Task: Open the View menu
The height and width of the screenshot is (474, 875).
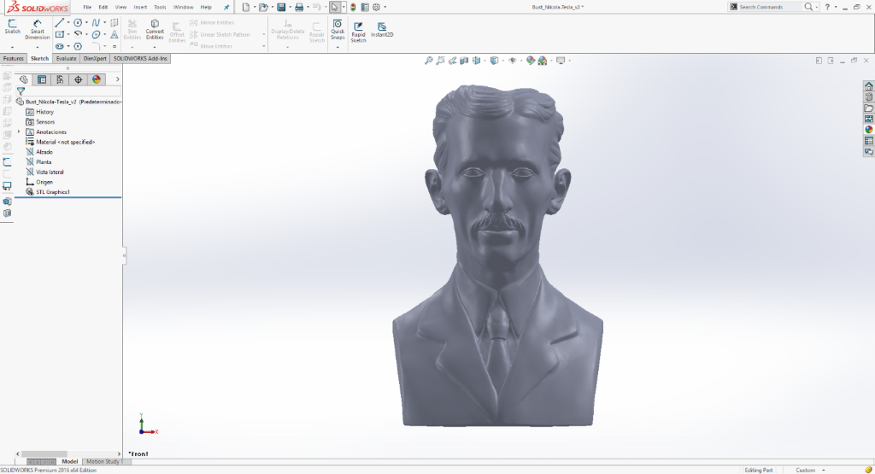Action: pos(120,7)
